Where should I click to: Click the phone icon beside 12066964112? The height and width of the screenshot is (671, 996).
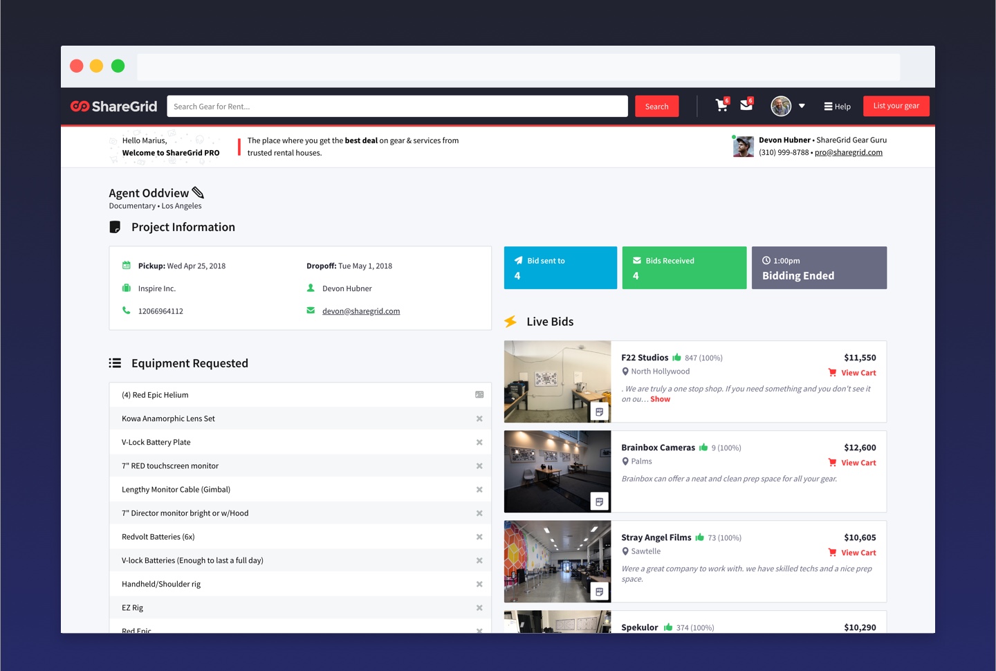127,311
